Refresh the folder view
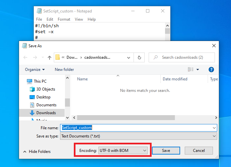Viewport: 231px width, 167px height. tap(139, 57)
